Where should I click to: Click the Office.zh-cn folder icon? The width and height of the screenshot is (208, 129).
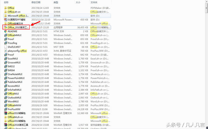6,12
